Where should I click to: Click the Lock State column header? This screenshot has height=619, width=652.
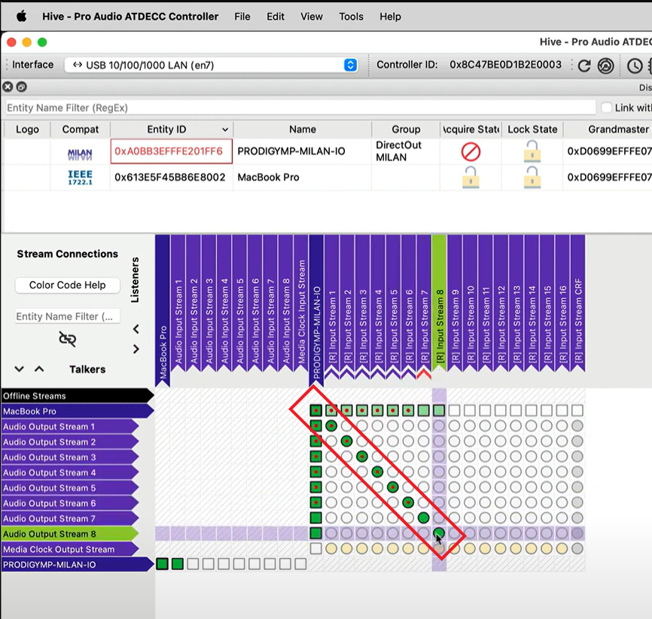pos(532,130)
